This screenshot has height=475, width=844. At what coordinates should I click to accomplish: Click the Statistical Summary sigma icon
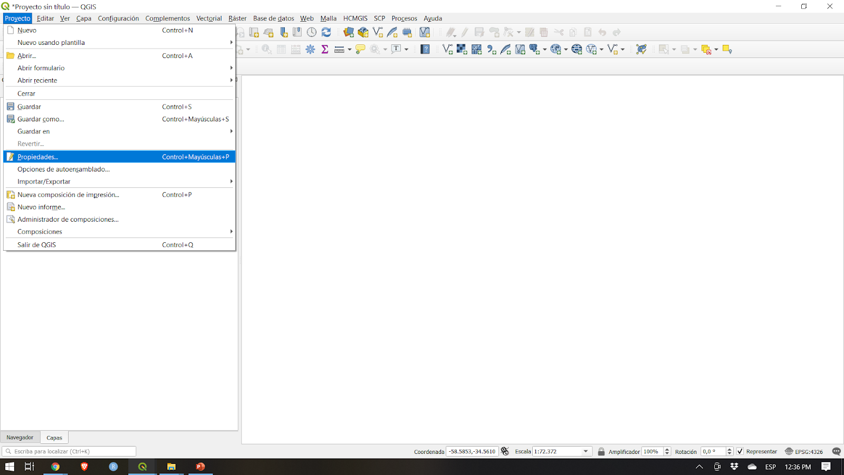[325, 49]
